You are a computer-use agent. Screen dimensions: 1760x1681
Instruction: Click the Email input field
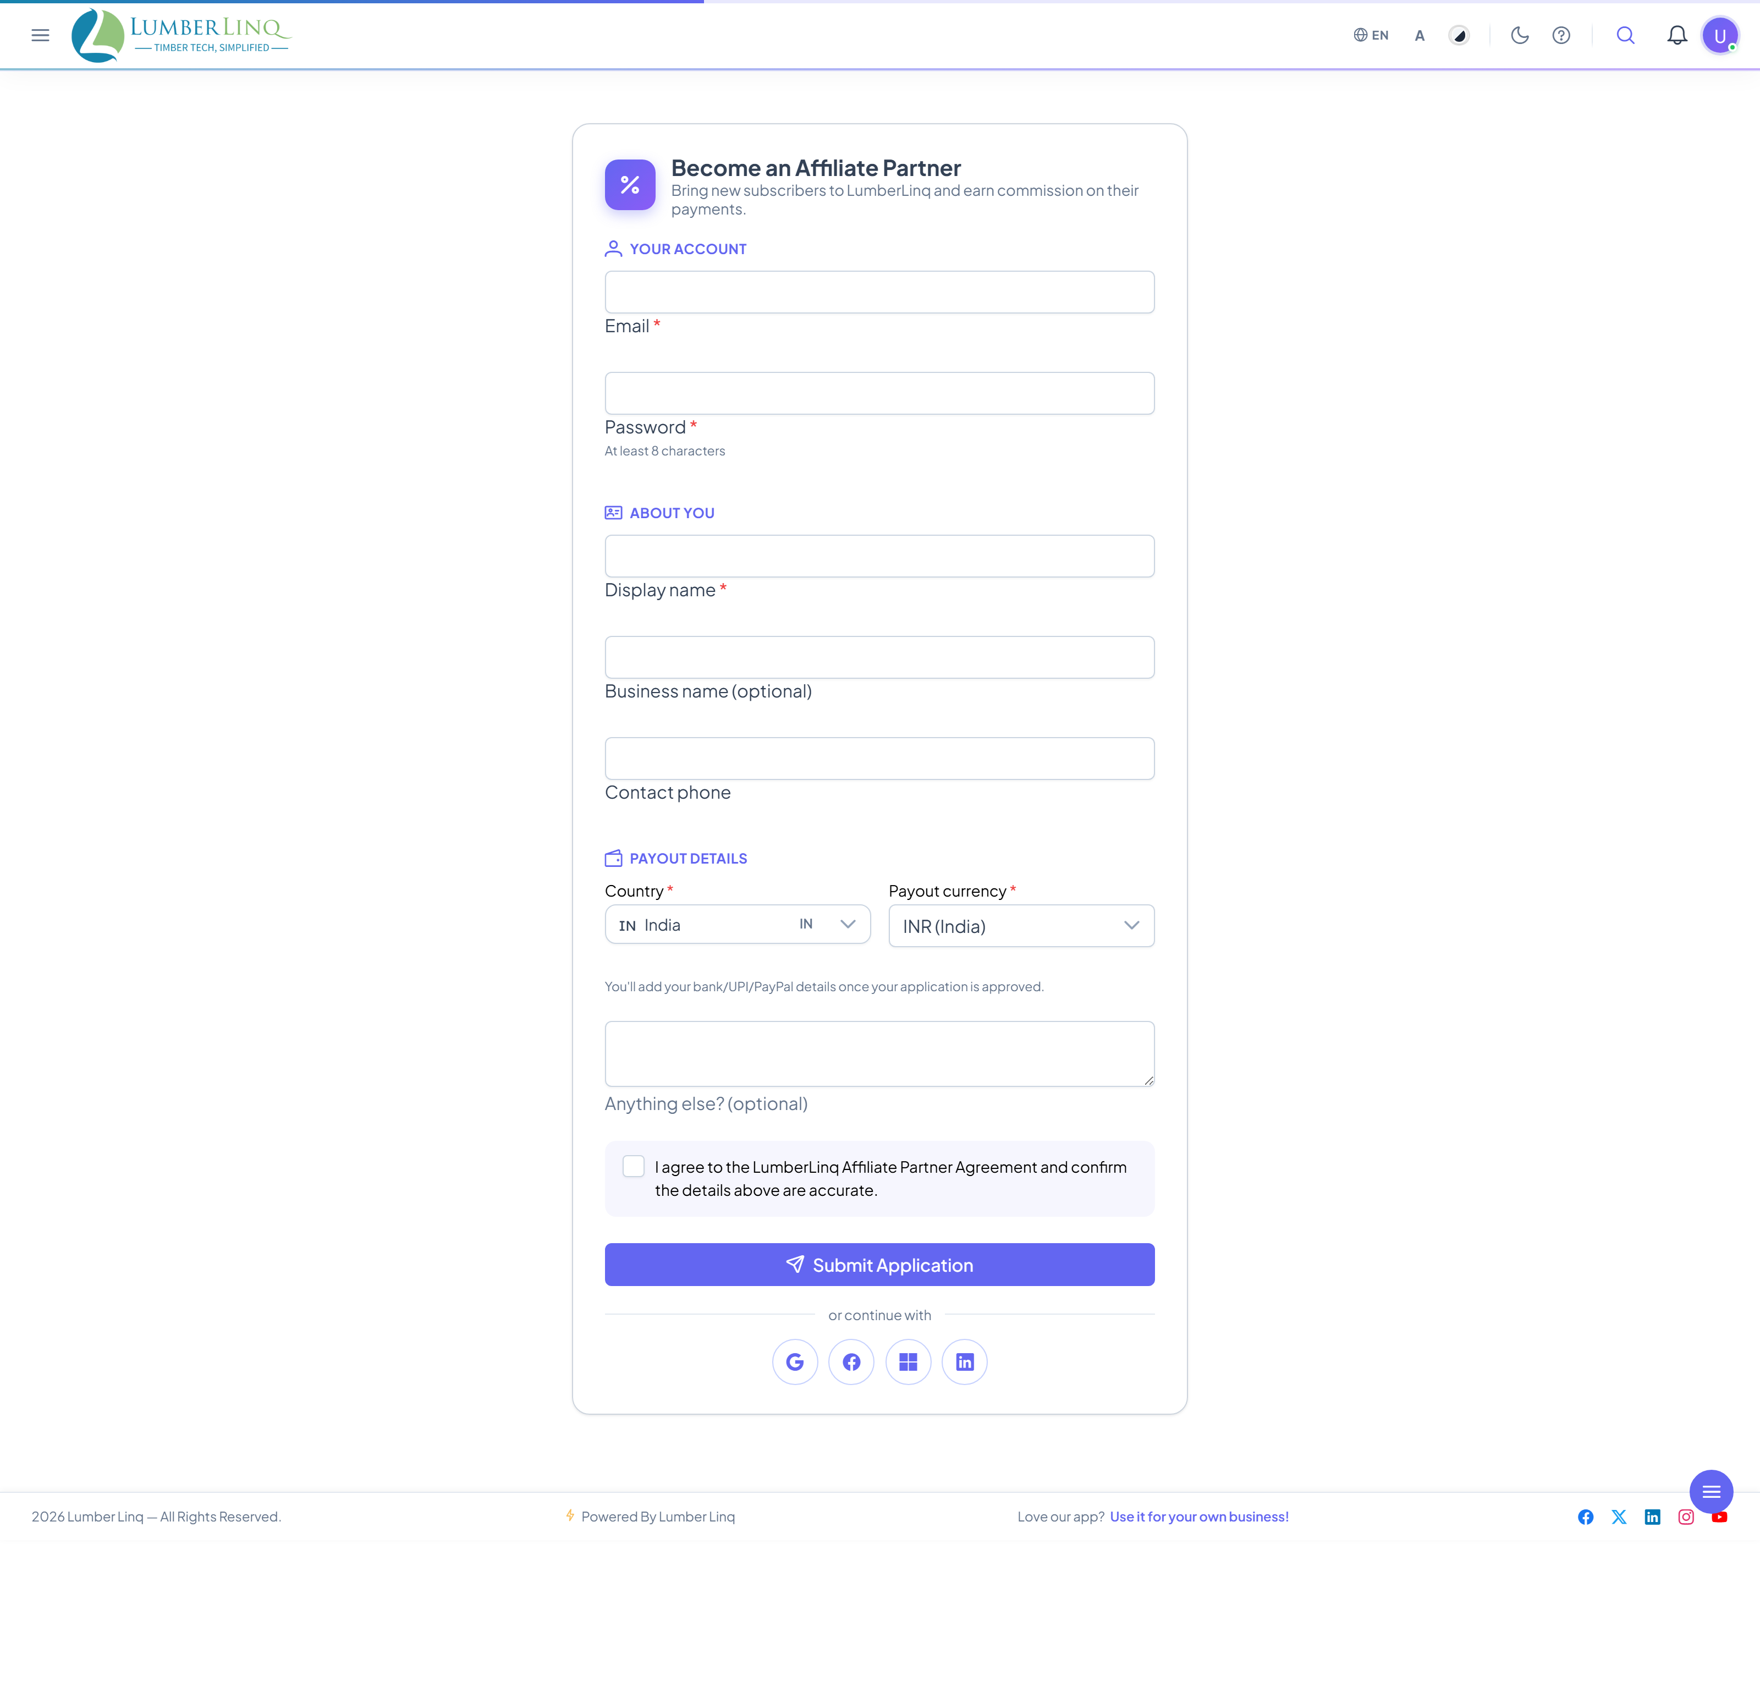click(x=879, y=292)
